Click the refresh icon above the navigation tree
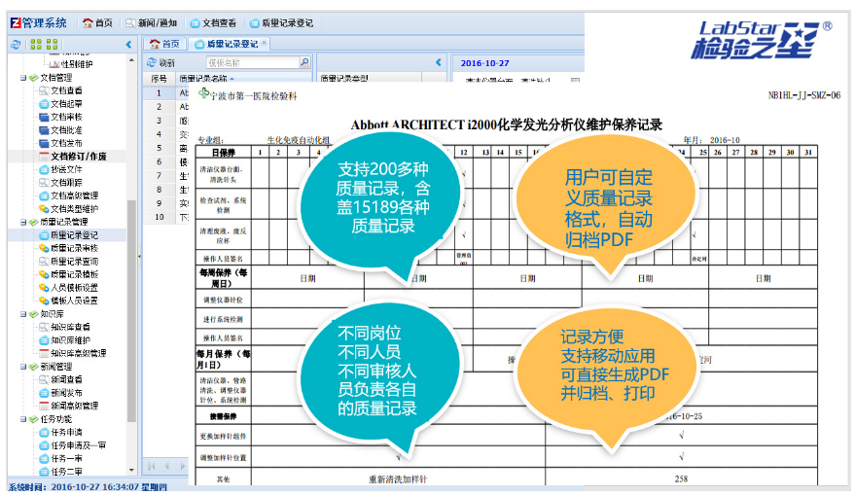The height and width of the screenshot is (496, 855). 16,44
